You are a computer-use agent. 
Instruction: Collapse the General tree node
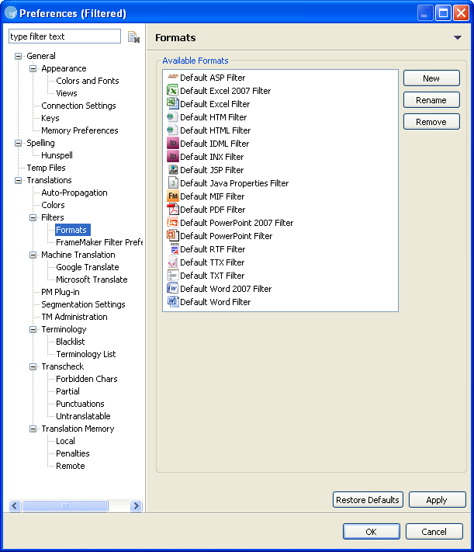[18, 56]
